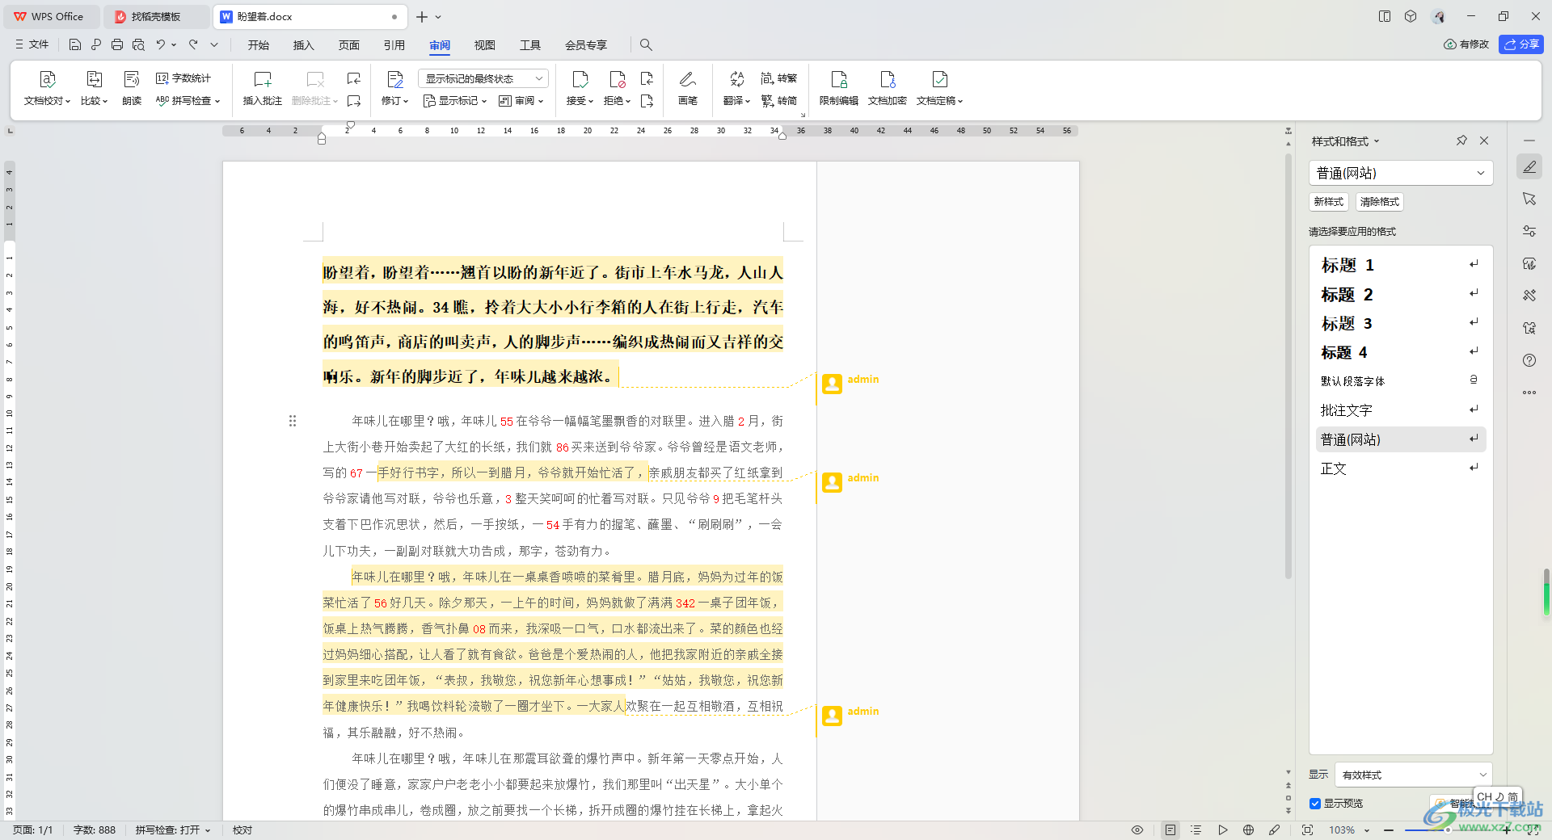Screen dimensions: 1552x840
Task: Select the 批注文字 style
Action: 1401,410
